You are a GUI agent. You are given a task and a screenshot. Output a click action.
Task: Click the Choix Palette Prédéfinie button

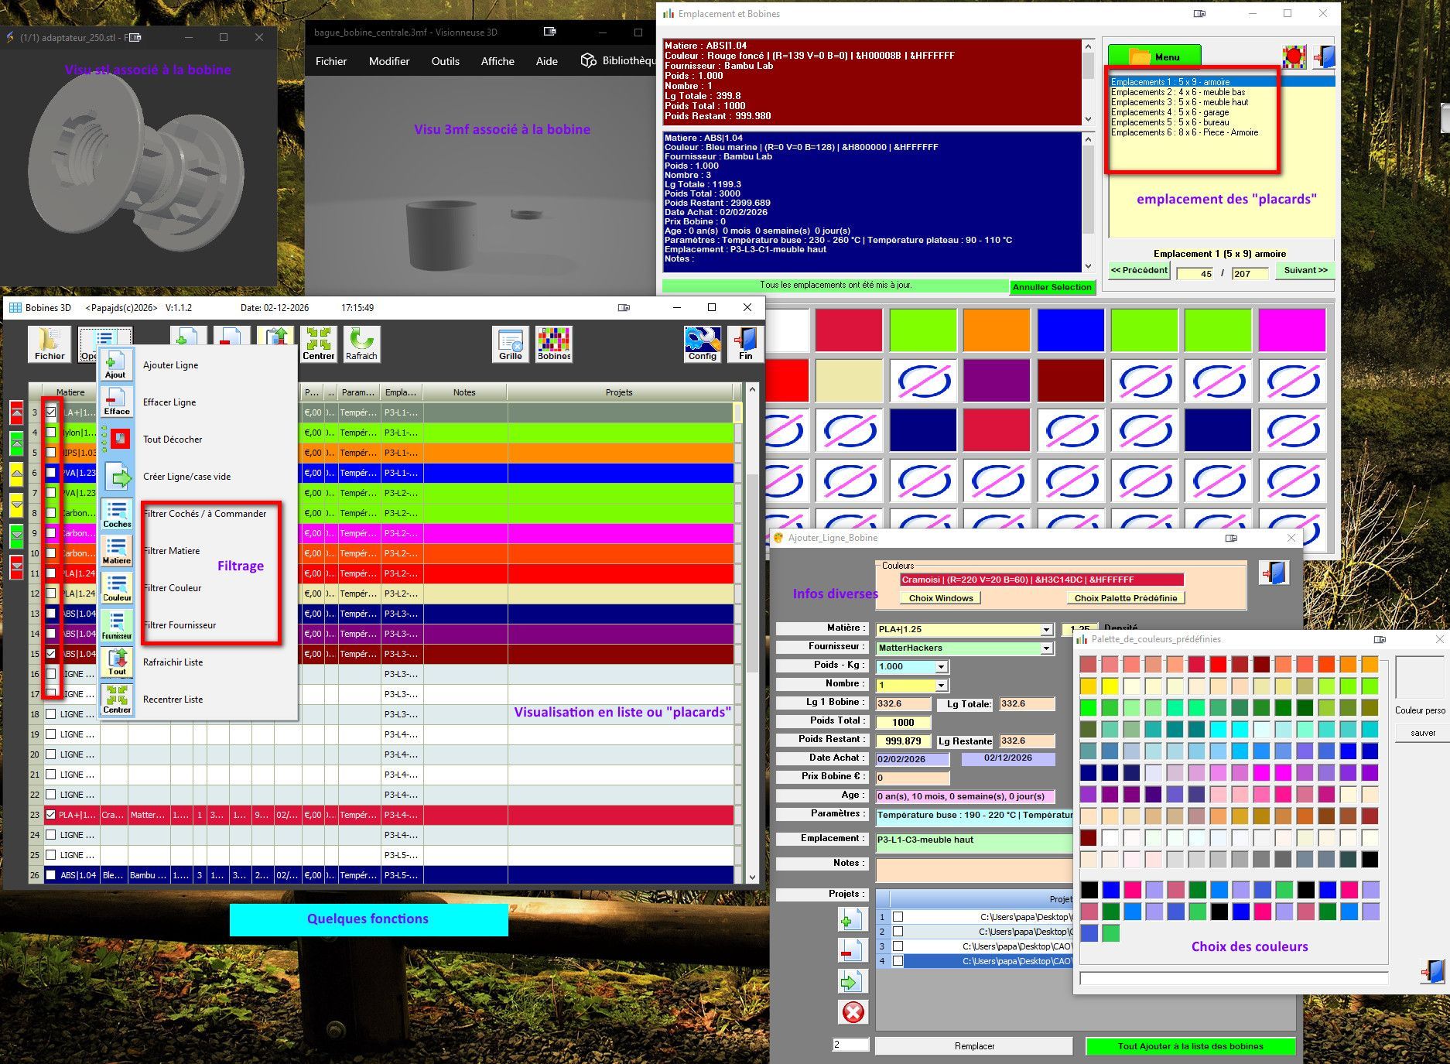click(1126, 598)
